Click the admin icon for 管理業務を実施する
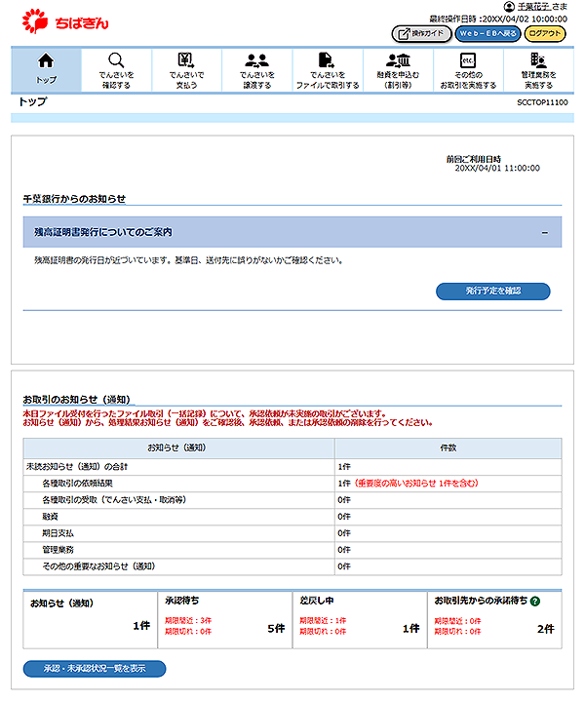The height and width of the screenshot is (701, 585). tap(538, 60)
